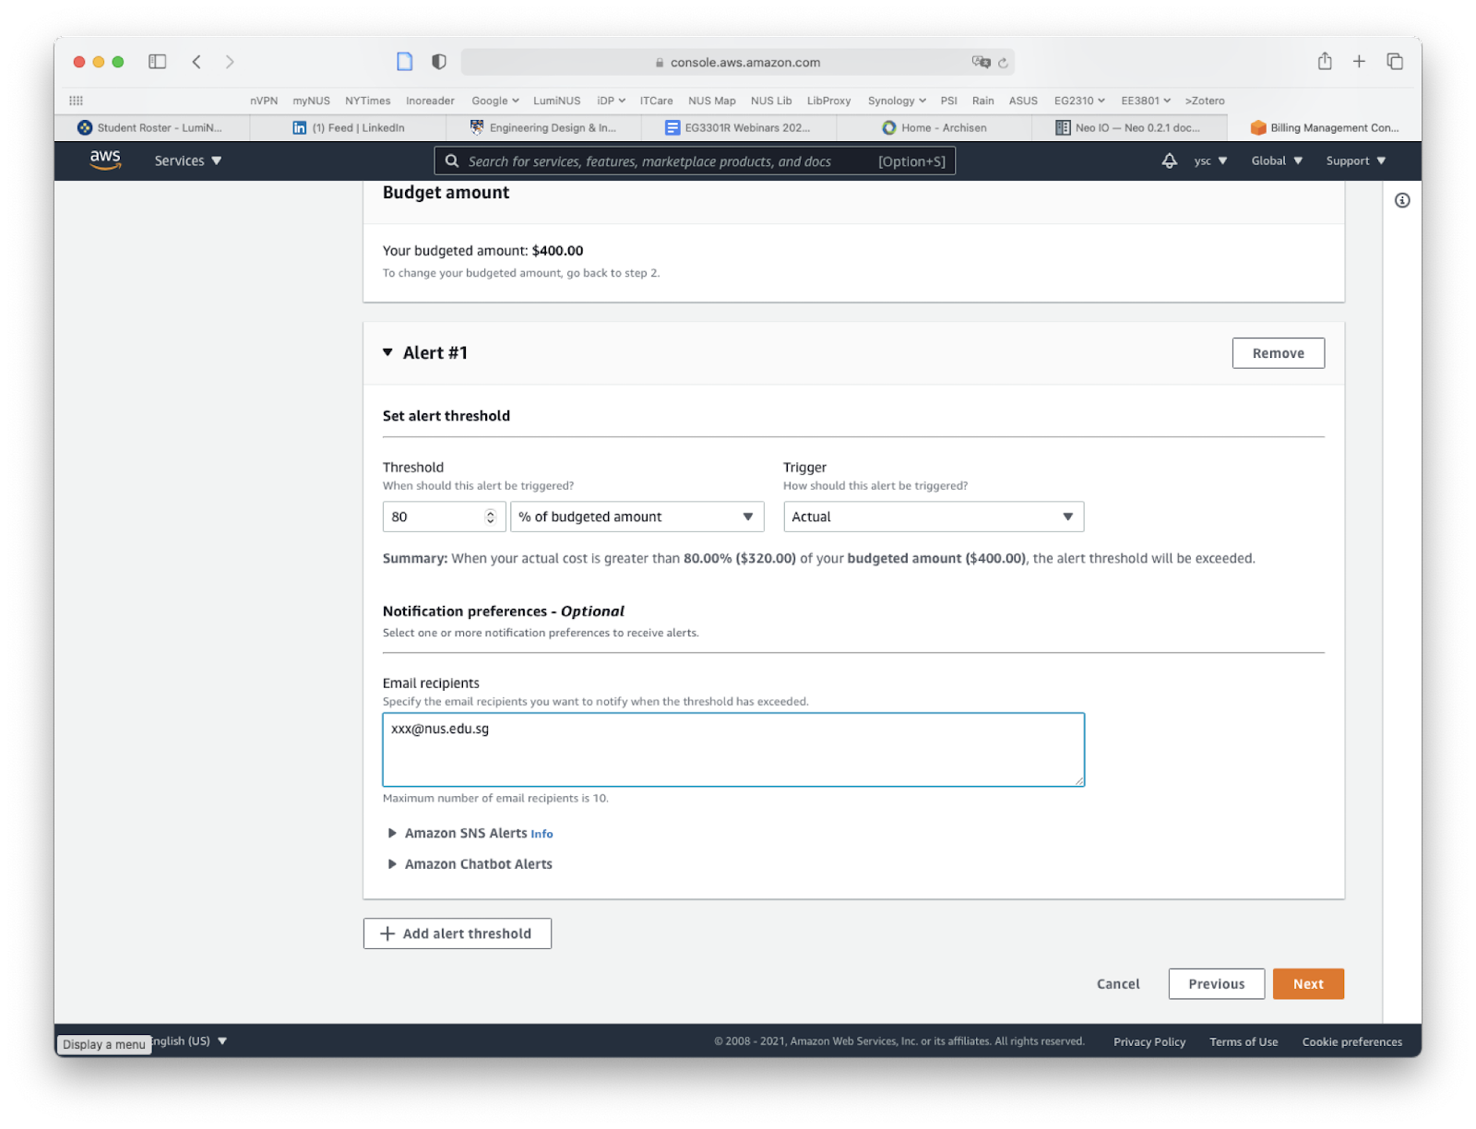This screenshot has width=1476, height=1129.
Task: Open the Services menu
Action: [187, 160]
